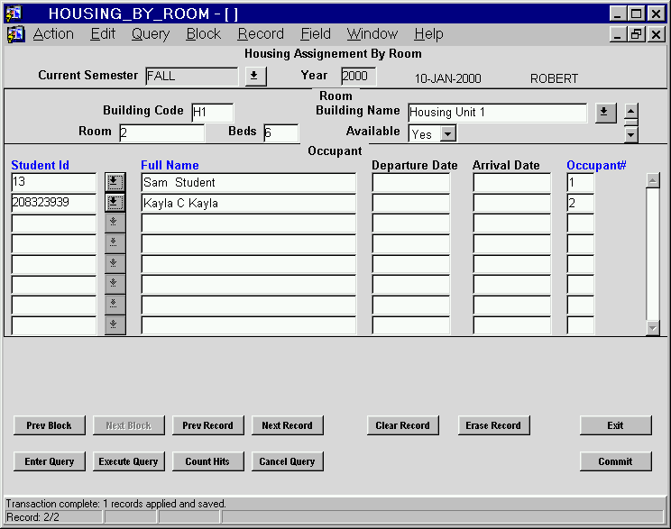Open the Window menu
671x529 pixels.
tap(372, 33)
